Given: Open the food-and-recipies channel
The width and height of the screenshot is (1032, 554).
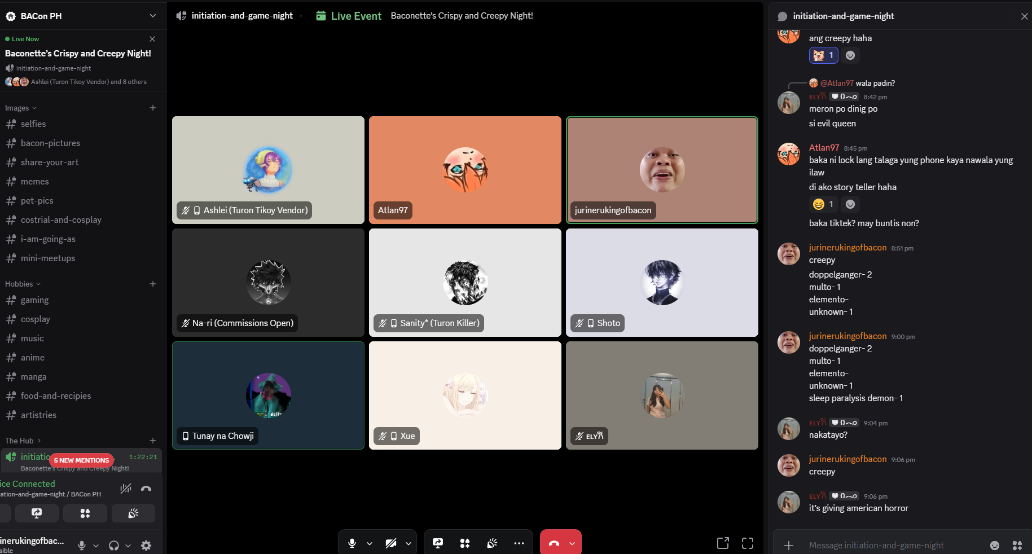Looking at the screenshot, I should click(56, 396).
